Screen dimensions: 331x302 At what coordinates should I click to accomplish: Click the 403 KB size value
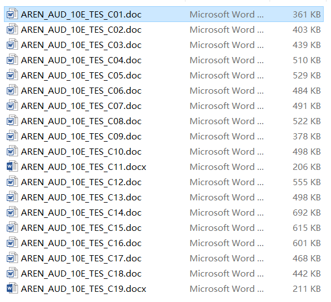coord(307,29)
